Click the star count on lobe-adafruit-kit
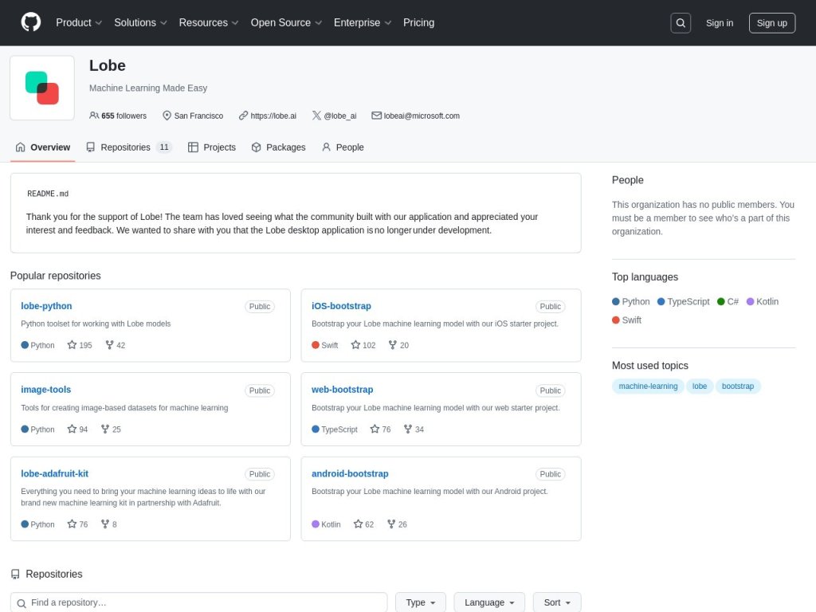The image size is (816, 612). click(77, 524)
